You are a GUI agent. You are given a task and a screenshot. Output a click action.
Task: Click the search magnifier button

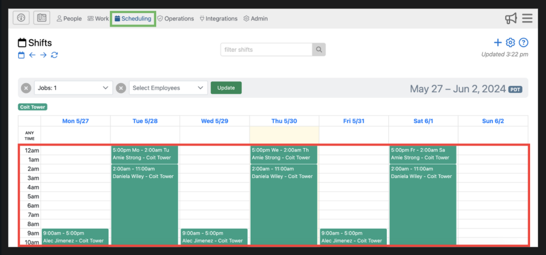tap(319, 50)
